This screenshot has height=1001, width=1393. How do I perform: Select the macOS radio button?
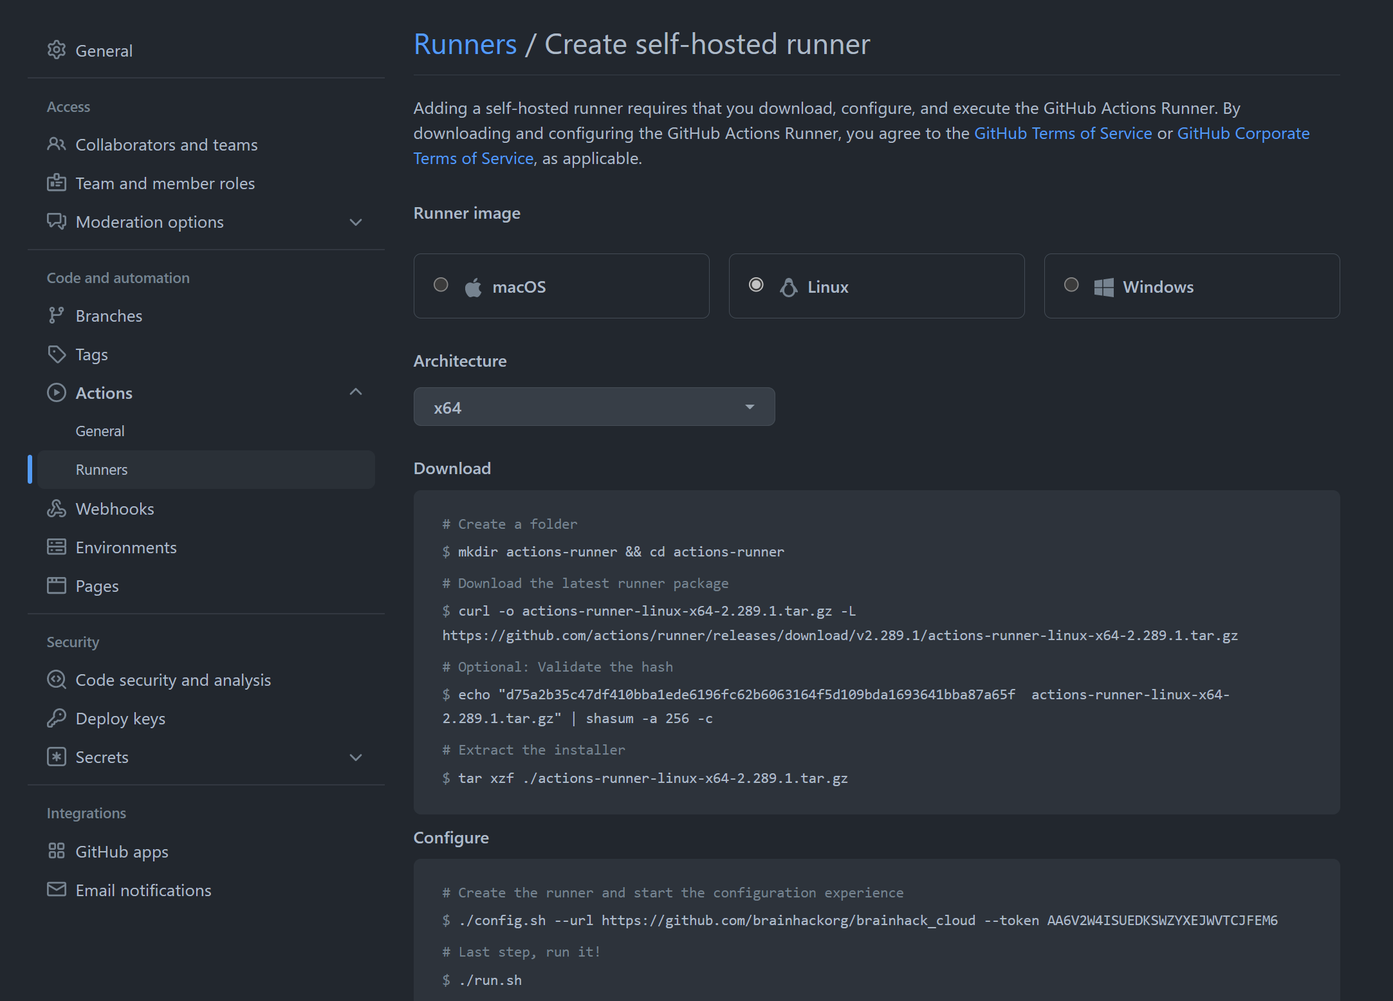[441, 284]
